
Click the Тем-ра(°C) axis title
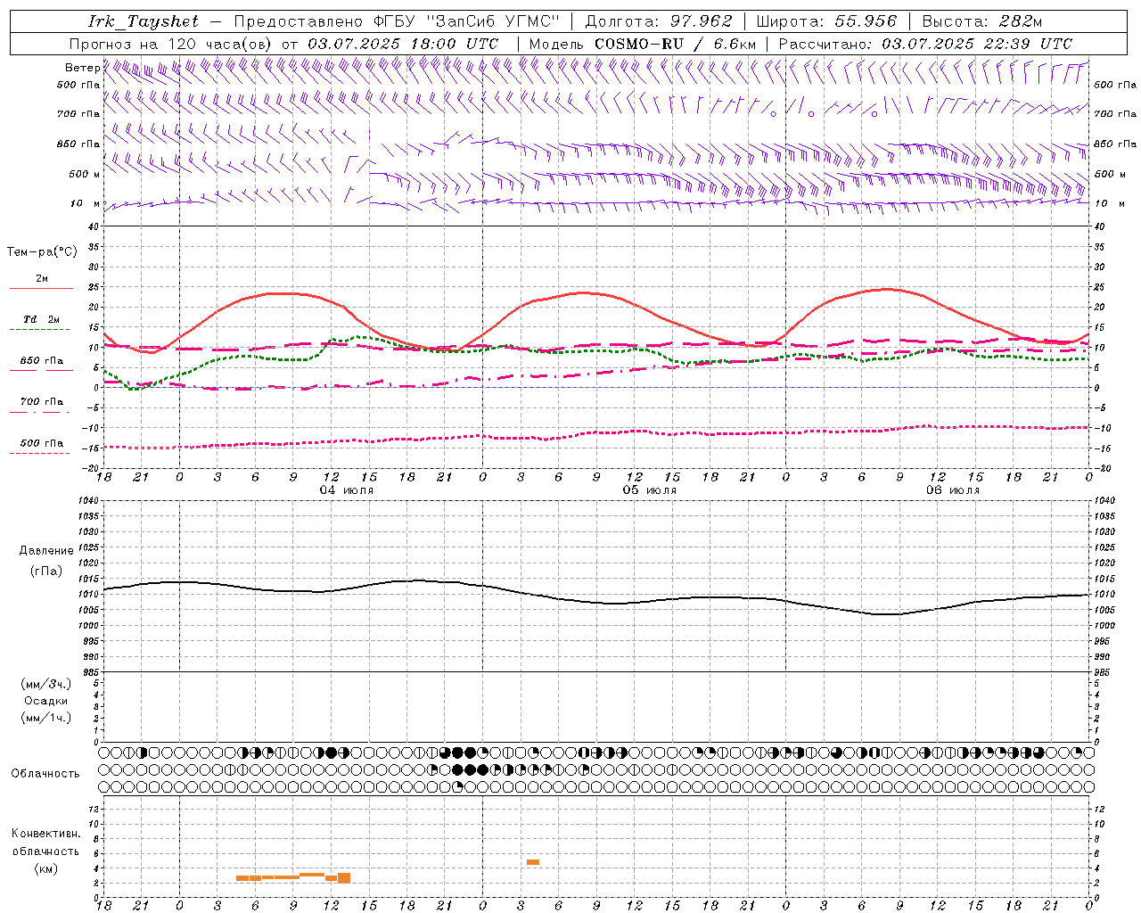pyautogui.click(x=42, y=252)
